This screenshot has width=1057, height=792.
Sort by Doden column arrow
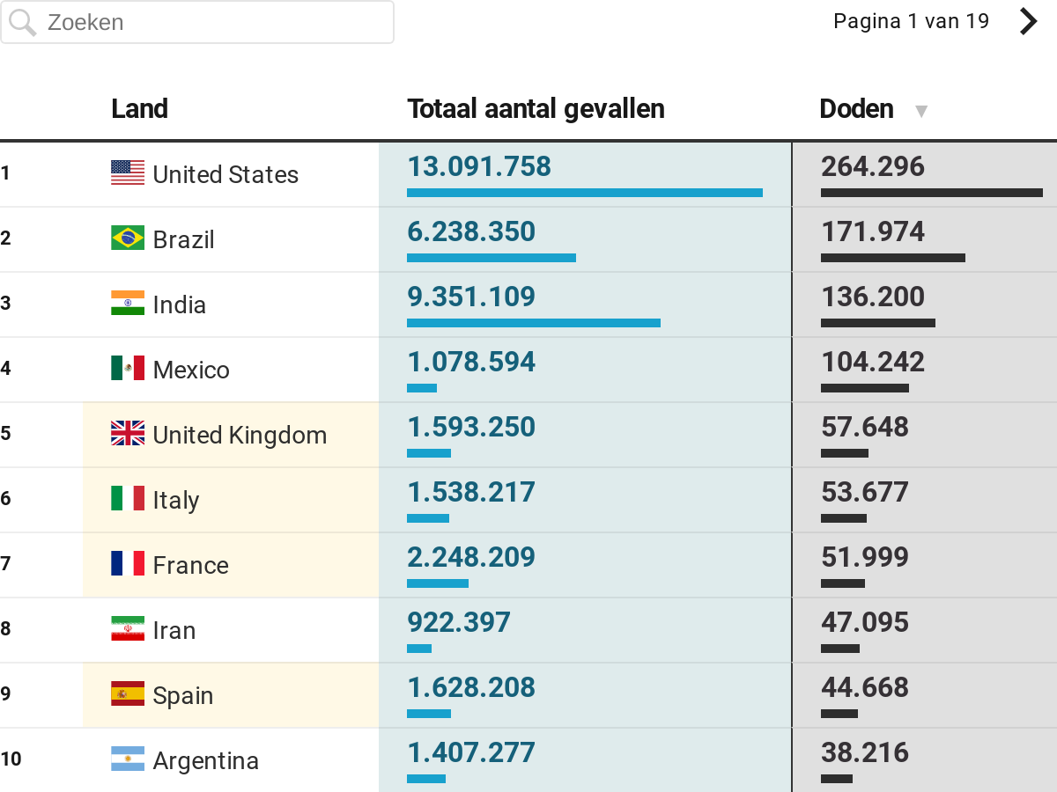pos(921,111)
